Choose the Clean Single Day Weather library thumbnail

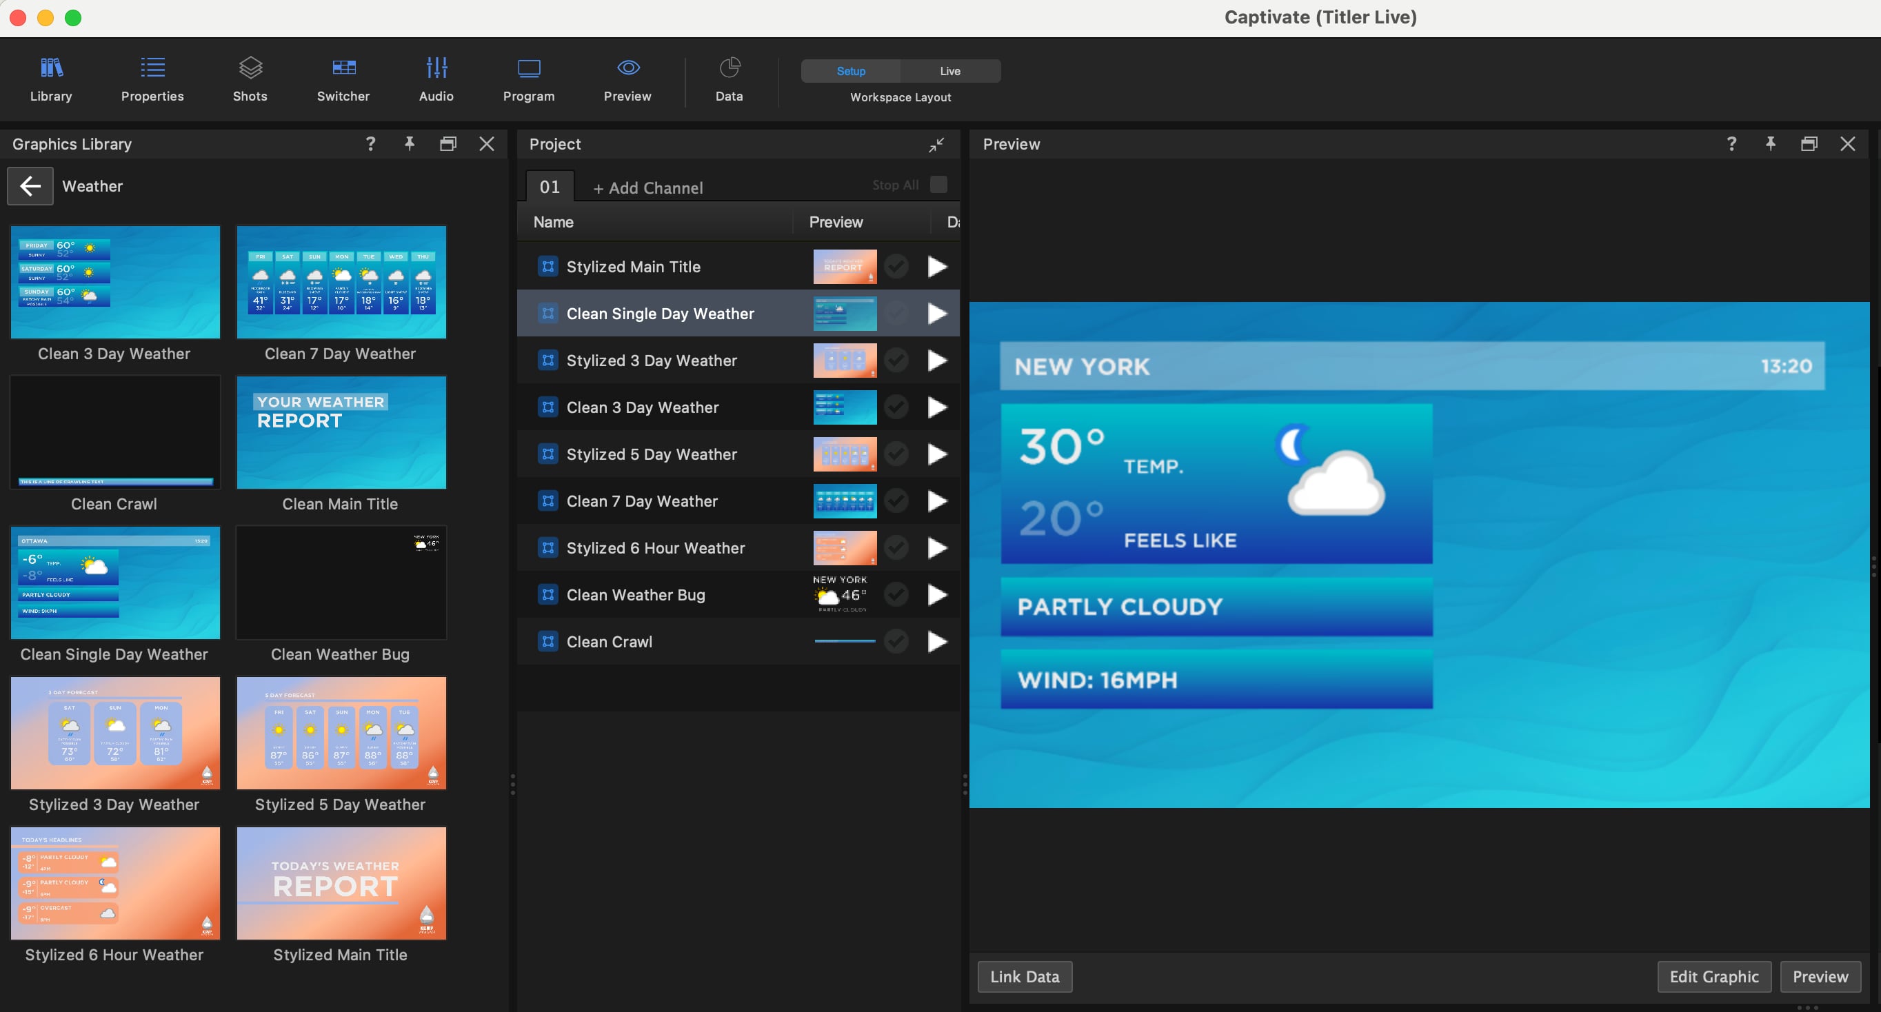pos(114,583)
